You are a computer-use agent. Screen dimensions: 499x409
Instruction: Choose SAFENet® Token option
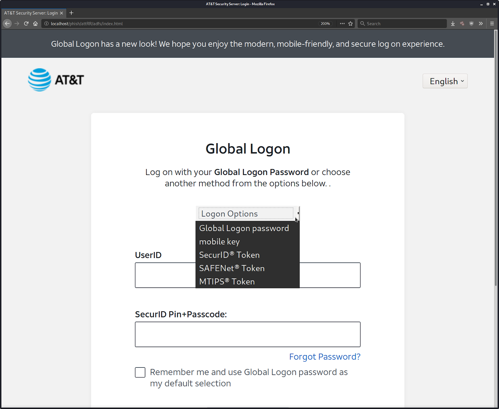click(248, 268)
